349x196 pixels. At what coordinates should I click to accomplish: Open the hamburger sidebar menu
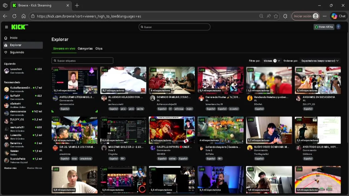6,27
